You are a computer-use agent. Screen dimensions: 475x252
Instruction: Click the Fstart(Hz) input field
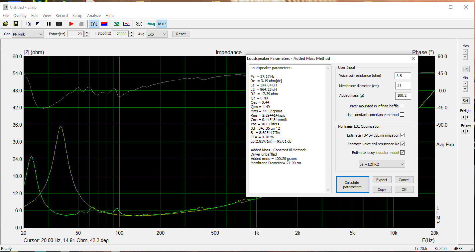click(x=75, y=34)
